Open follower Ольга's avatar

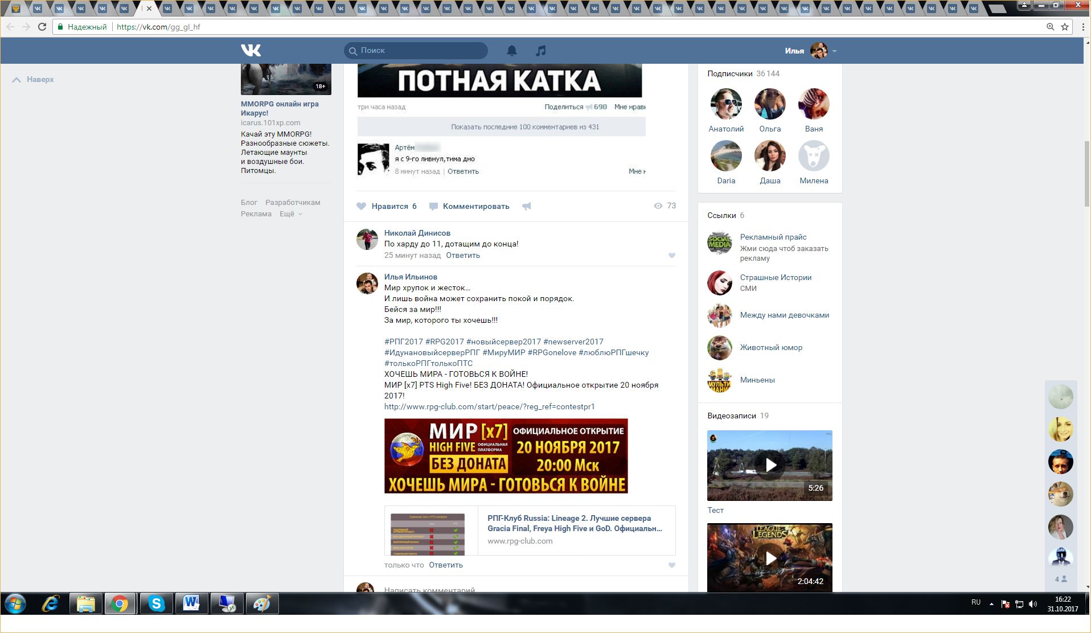[770, 104]
